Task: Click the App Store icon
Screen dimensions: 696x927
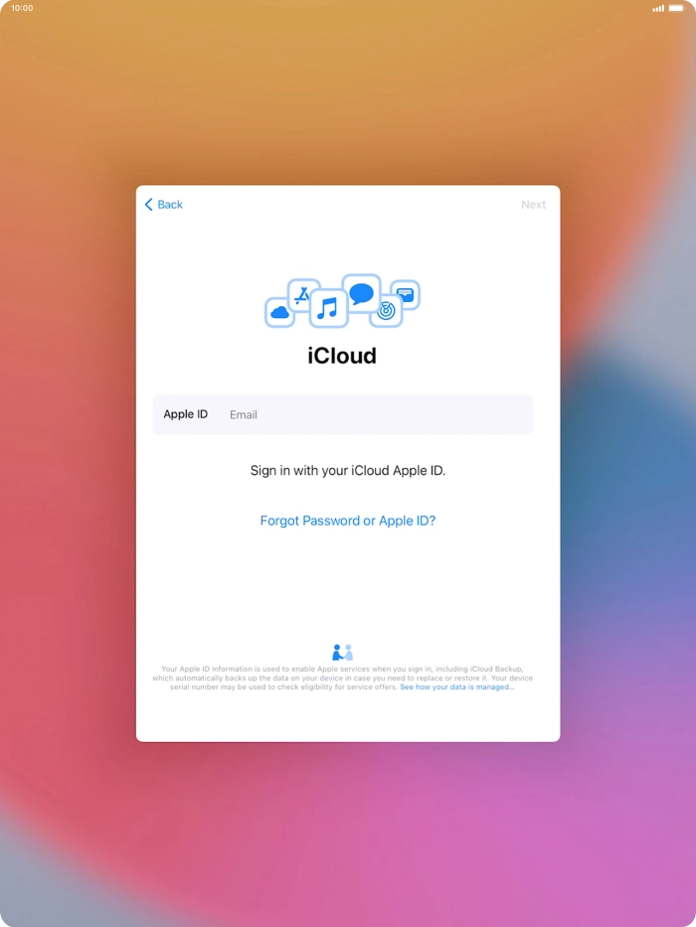Action: (x=302, y=293)
